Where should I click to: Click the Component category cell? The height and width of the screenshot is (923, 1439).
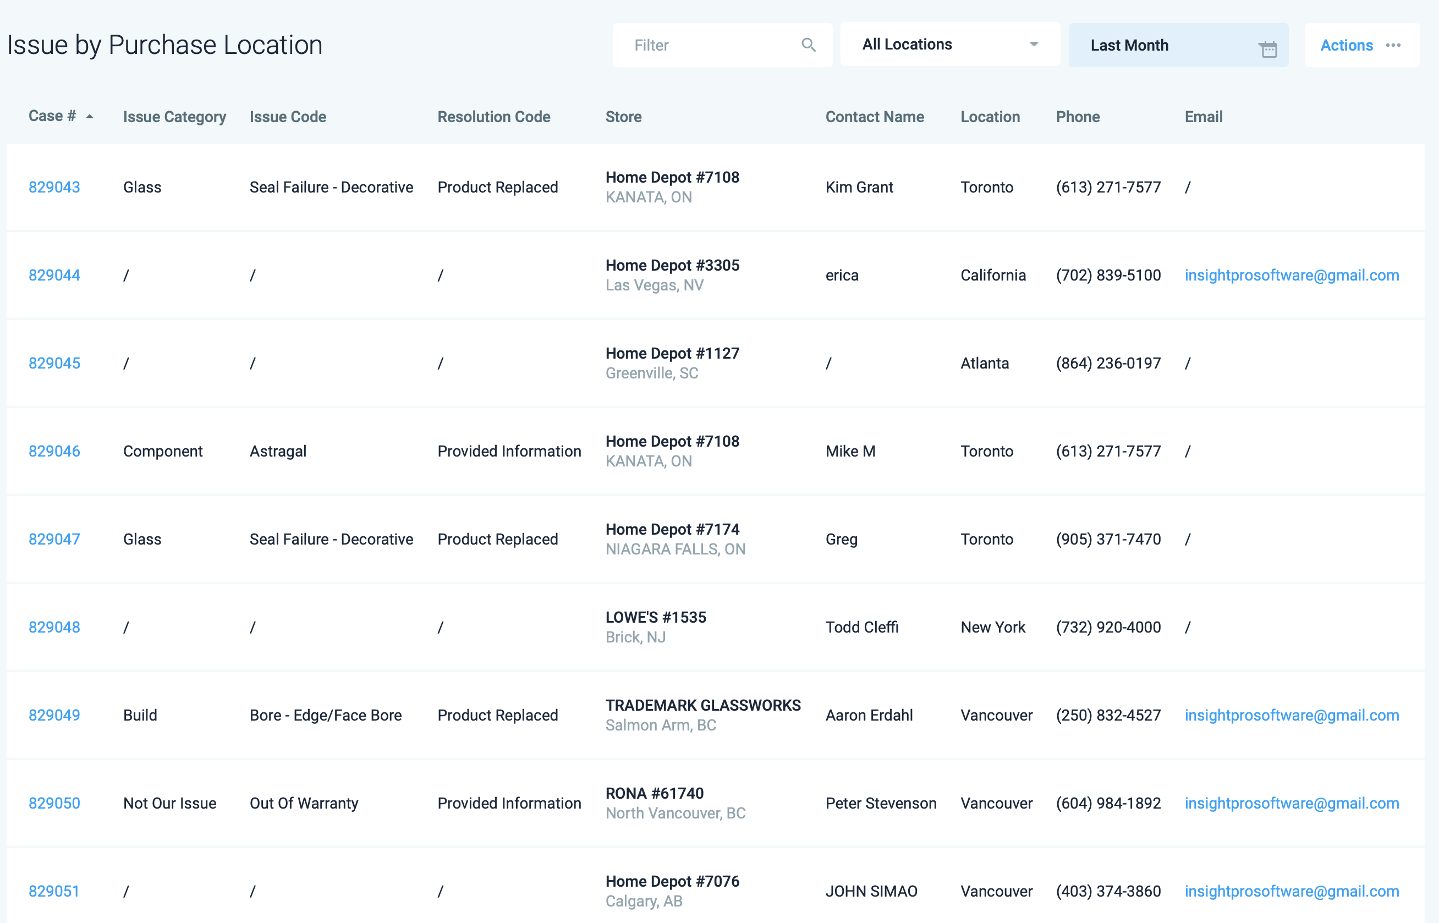click(163, 452)
